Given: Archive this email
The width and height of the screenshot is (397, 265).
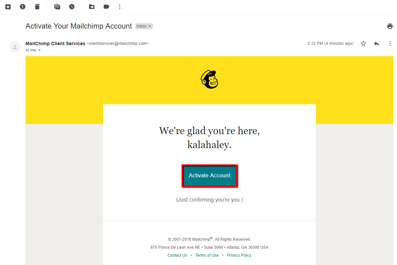Looking at the screenshot, I should [x=8, y=7].
